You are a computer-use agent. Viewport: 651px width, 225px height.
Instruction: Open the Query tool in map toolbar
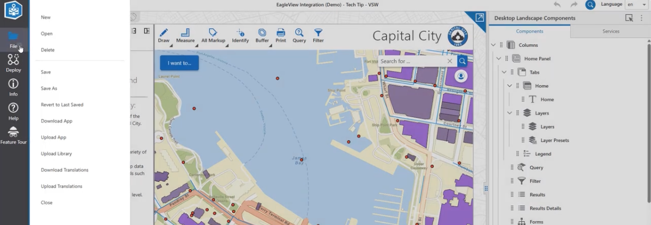point(299,36)
